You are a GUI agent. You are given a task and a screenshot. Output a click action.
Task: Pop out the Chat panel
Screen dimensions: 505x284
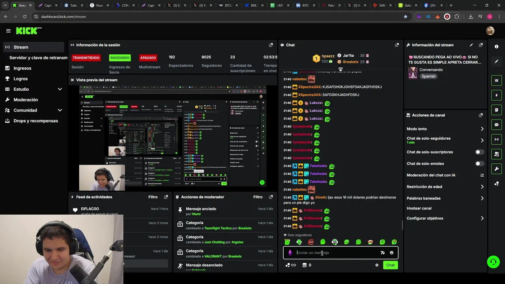click(397, 45)
